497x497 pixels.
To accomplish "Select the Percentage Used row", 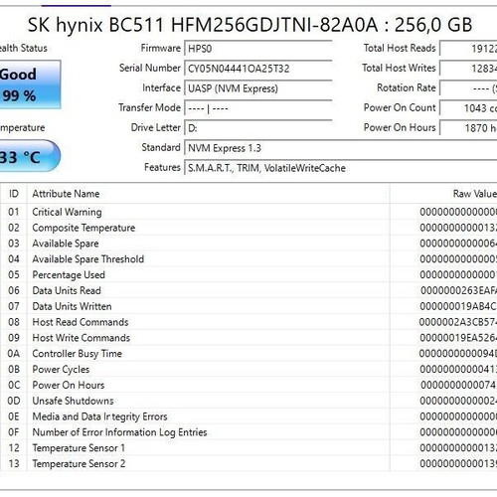I will pos(248,274).
